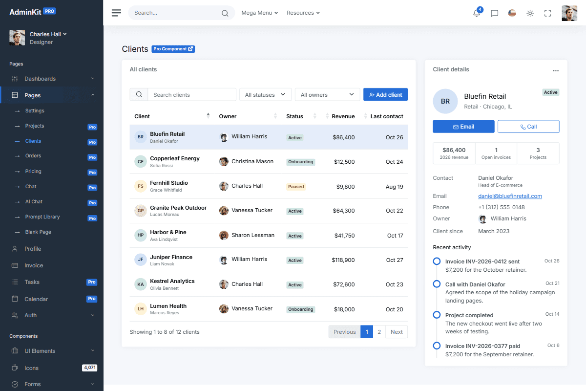Click the AdminKit PRO logo

coord(32,12)
